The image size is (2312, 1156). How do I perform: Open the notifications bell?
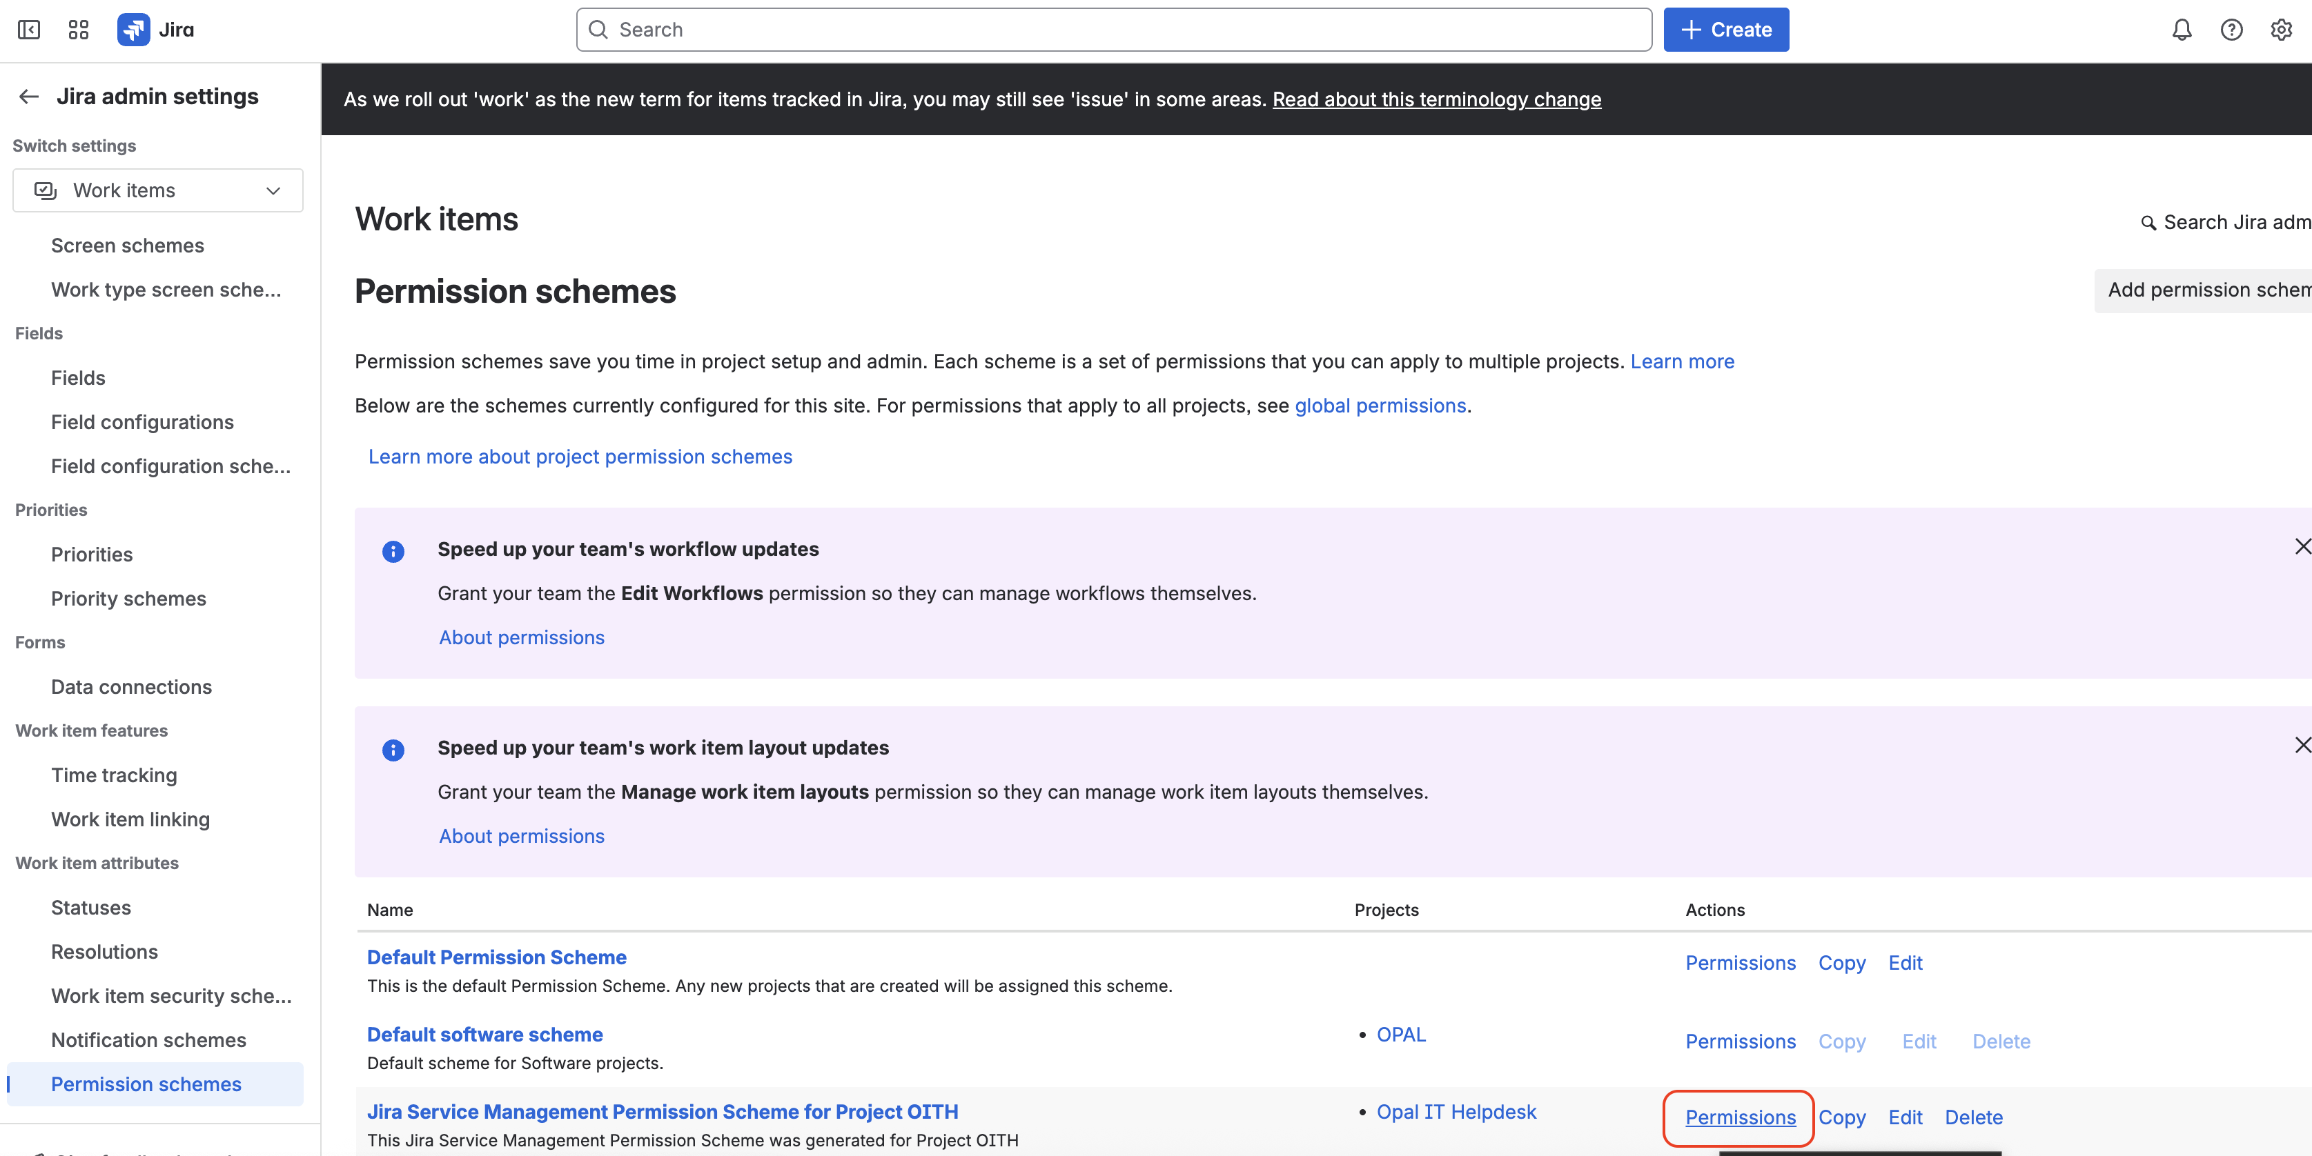[x=2181, y=30]
